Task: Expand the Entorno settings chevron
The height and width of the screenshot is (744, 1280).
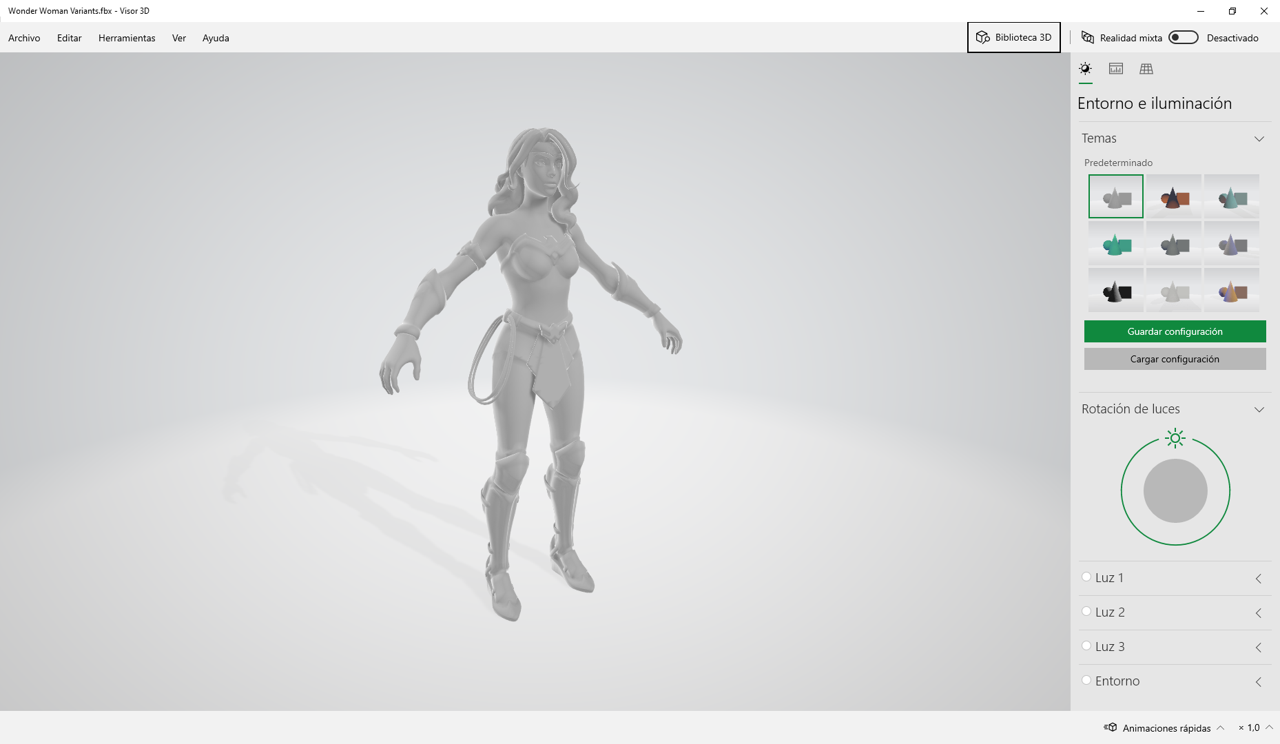Action: point(1259,682)
